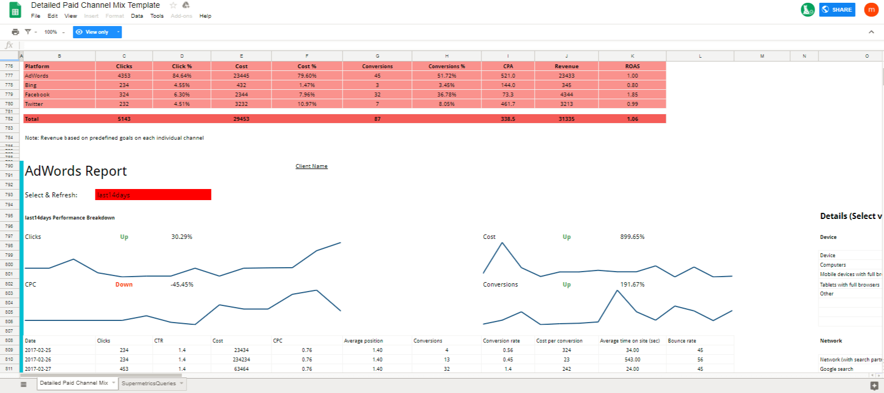The width and height of the screenshot is (884, 393).
Task: Open the filter views funnel icon
Action: pos(28,32)
